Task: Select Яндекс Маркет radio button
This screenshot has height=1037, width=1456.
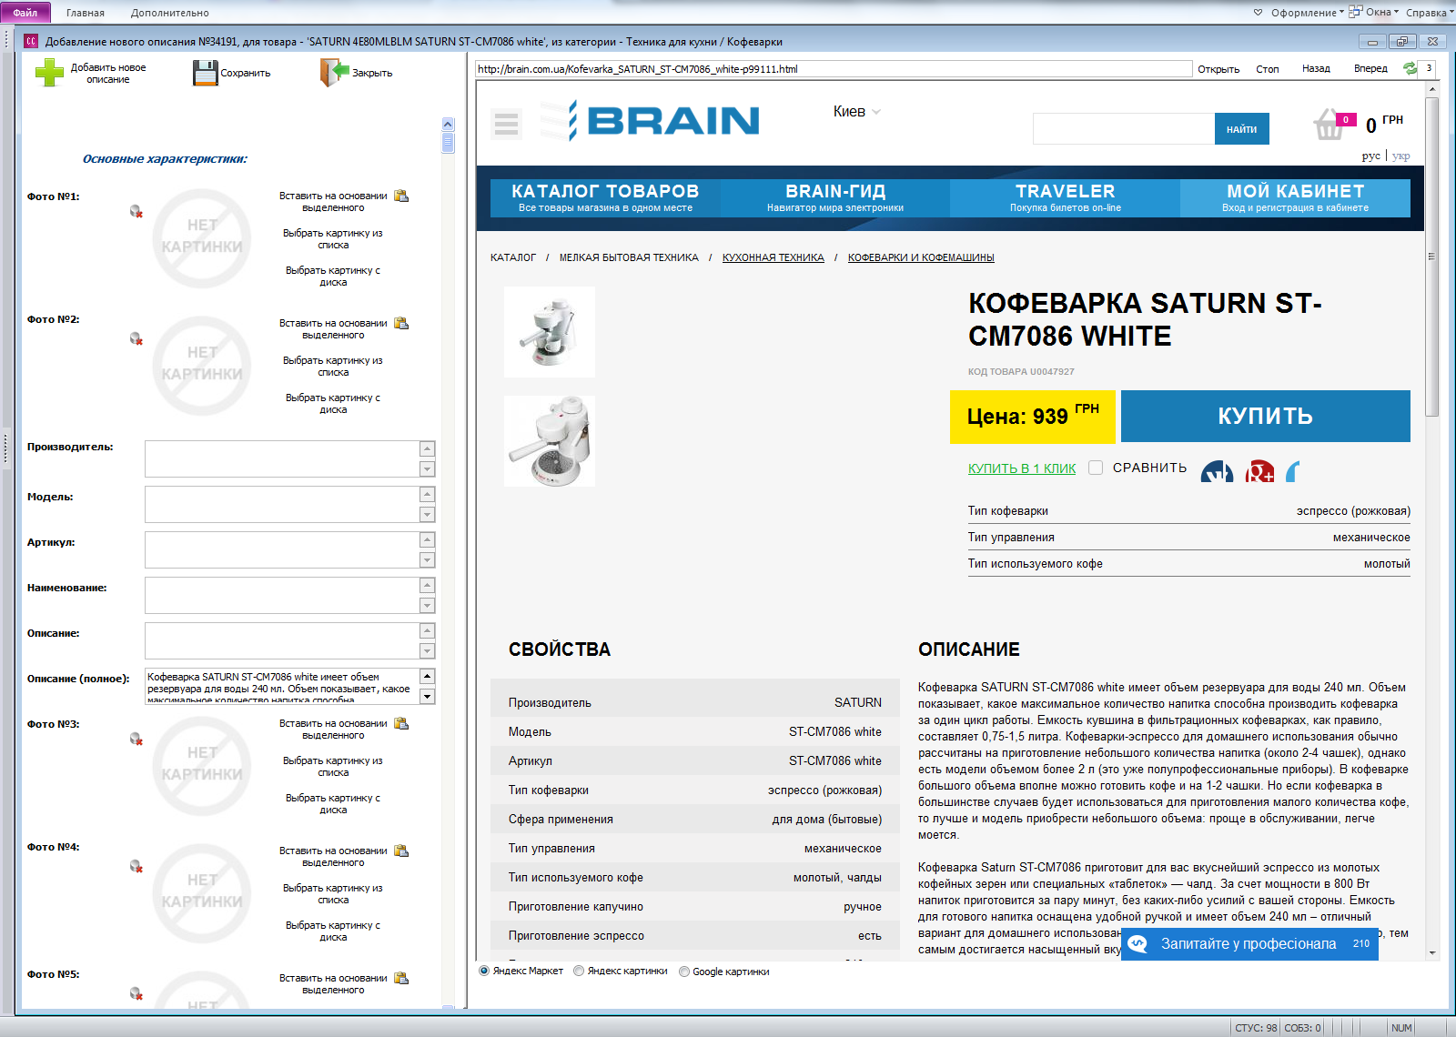Action: 484,971
